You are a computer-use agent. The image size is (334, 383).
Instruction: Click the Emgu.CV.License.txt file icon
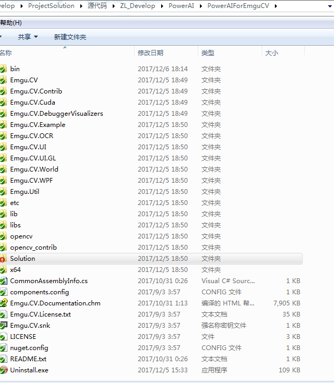tap(3, 314)
